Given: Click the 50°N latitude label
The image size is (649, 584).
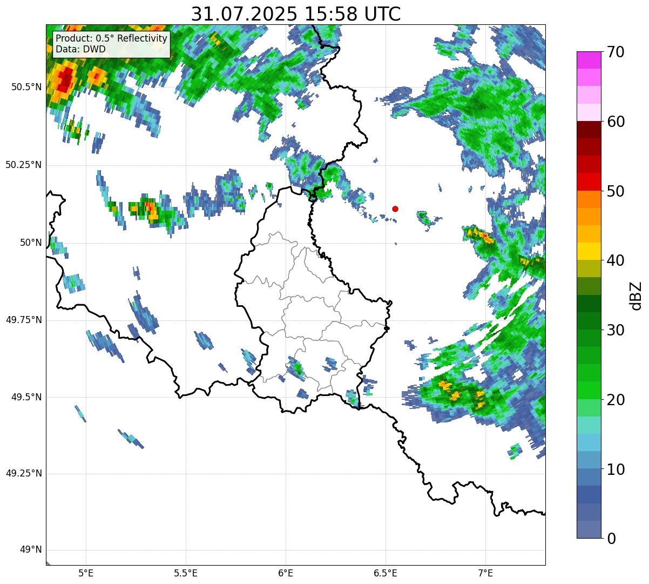Looking at the screenshot, I should click(x=31, y=243).
